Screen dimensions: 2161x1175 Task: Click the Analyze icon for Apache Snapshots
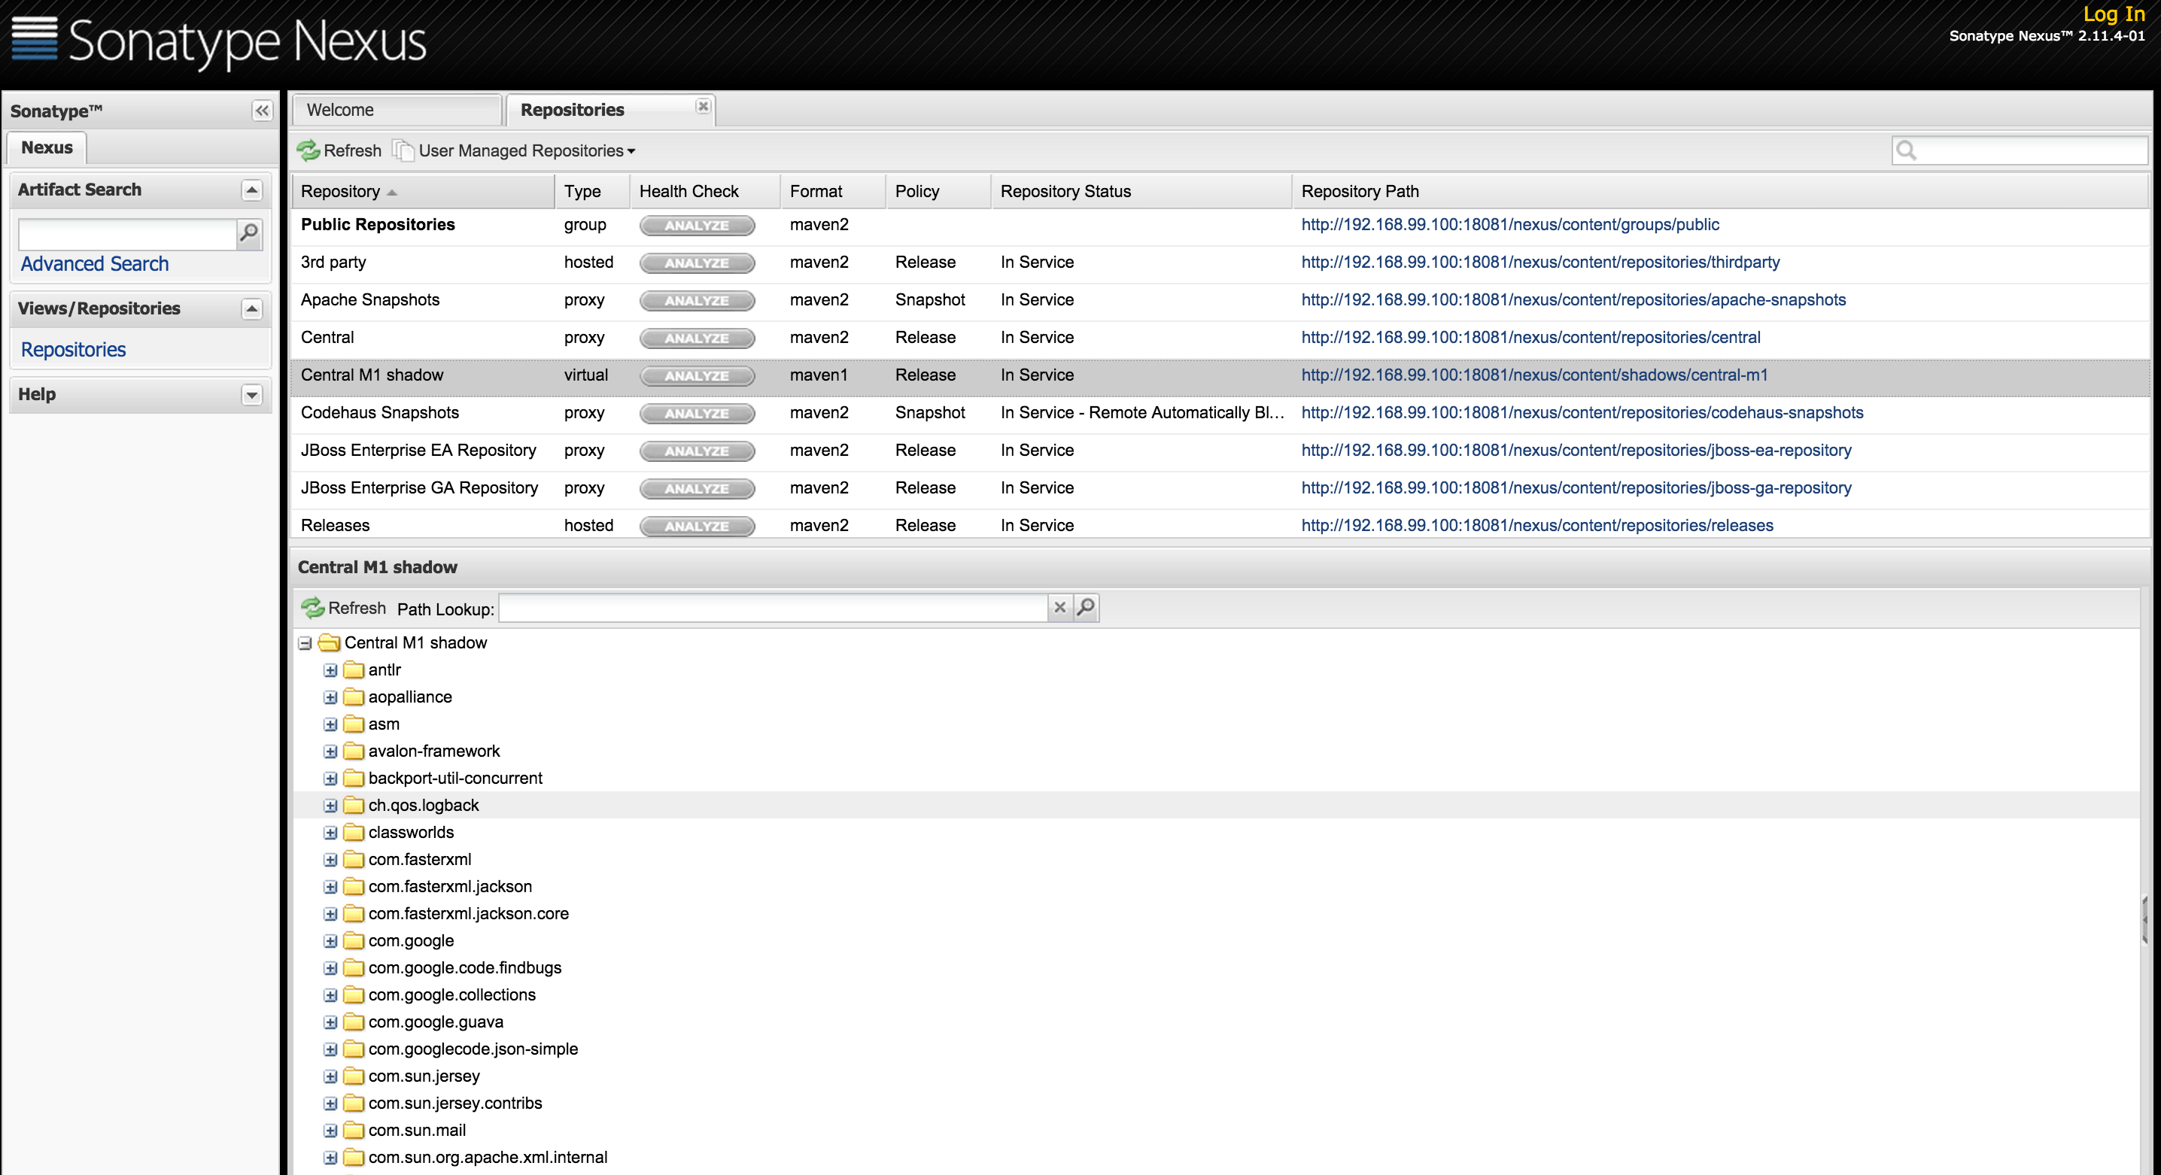(696, 301)
